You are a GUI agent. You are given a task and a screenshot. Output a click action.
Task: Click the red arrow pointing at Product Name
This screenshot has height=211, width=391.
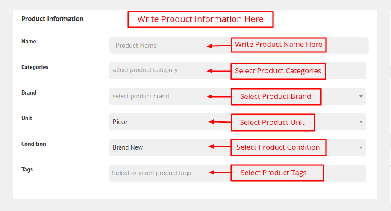[x=218, y=46]
